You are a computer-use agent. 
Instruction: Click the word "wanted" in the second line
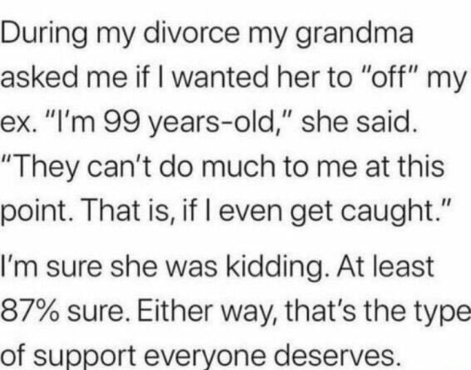[220, 77]
